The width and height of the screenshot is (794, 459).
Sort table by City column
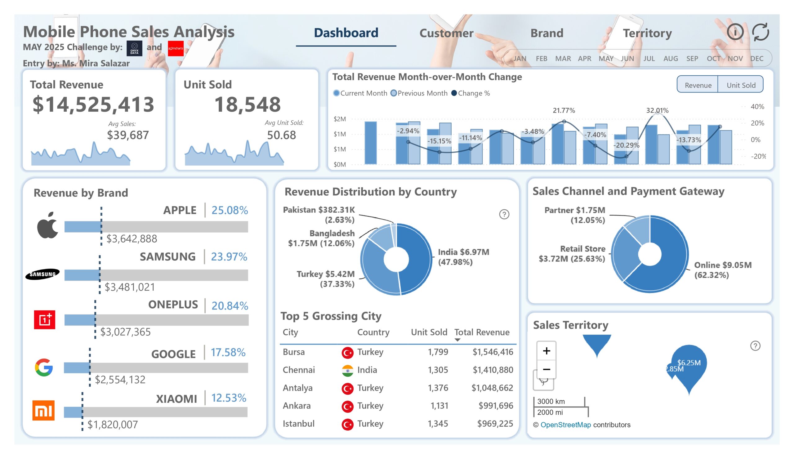(x=290, y=332)
